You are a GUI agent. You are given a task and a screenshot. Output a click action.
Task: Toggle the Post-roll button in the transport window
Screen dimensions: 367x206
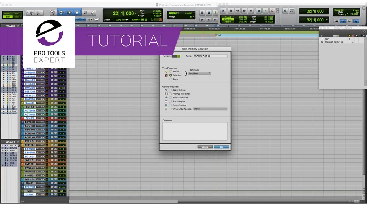228,19
